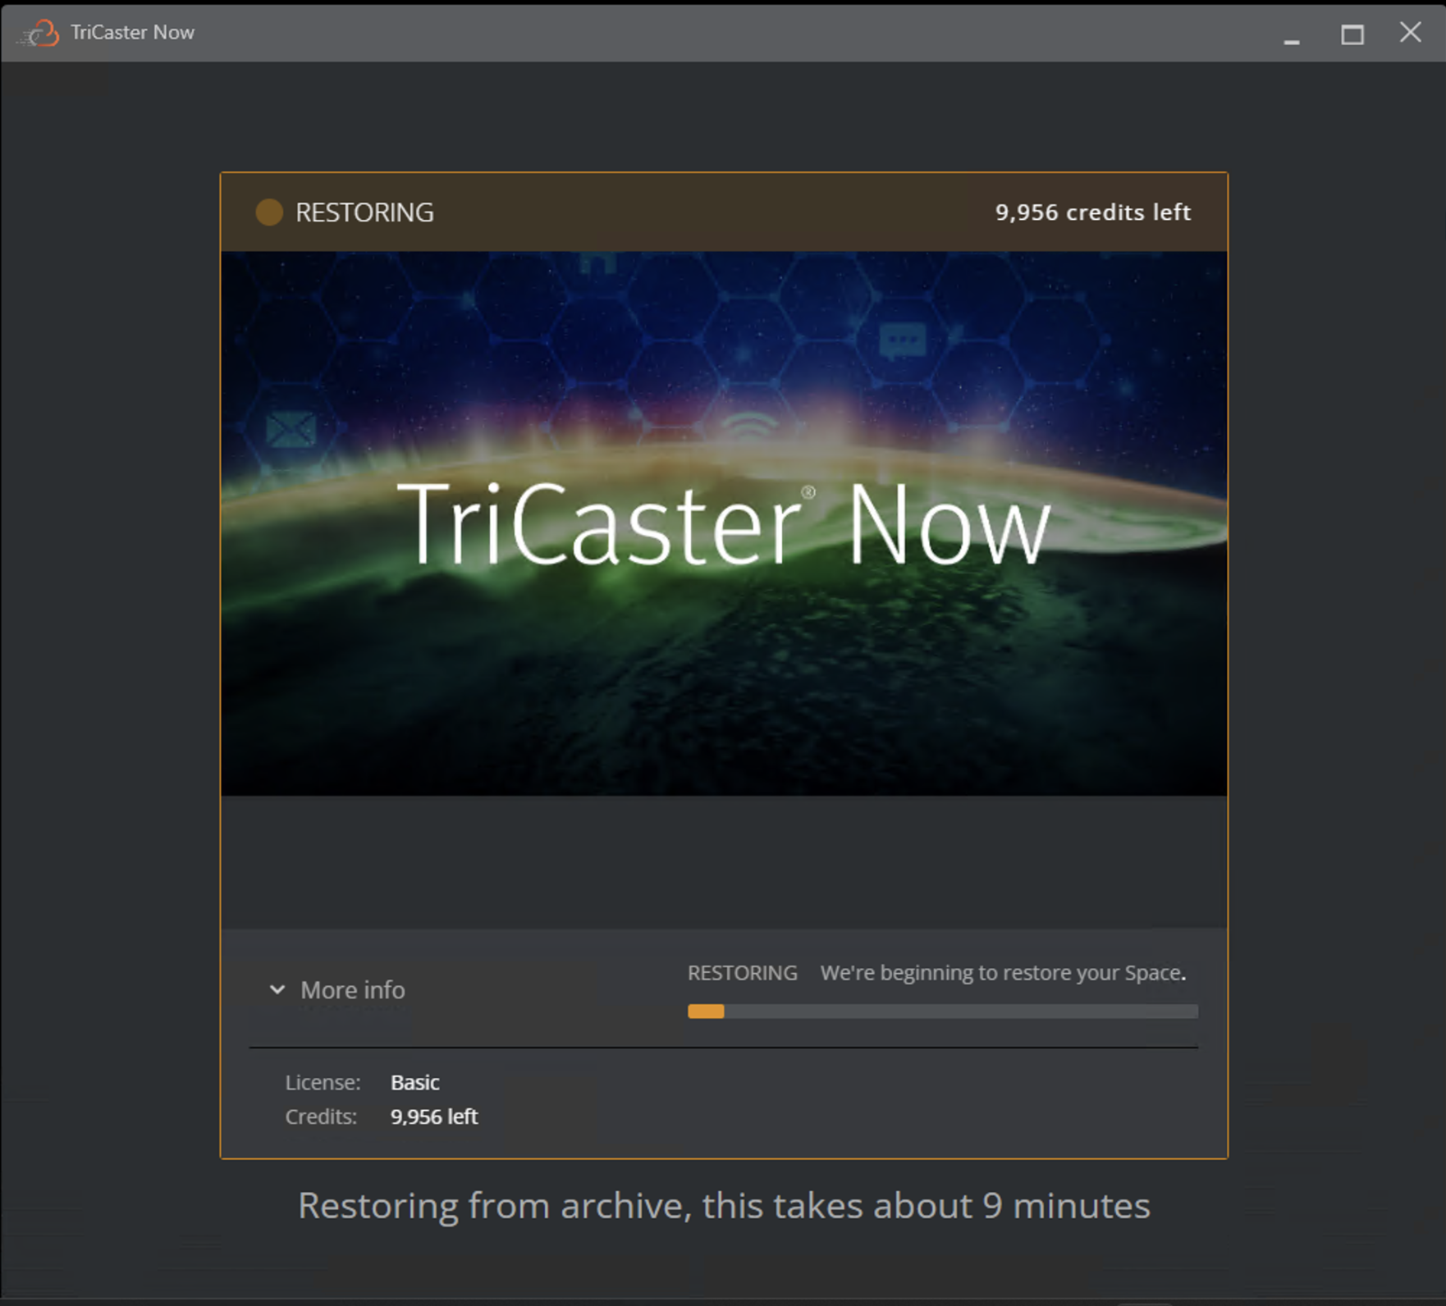Click 'We're beginning to restore your Space.' message
Screen dimensions: 1446x1306
(x=1003, y=973)
